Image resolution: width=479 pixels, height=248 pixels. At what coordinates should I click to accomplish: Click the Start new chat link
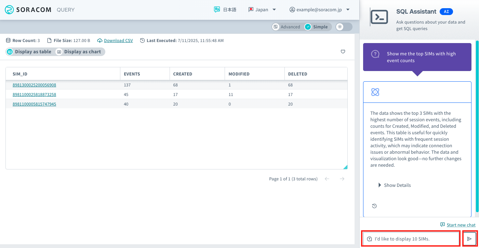tap(461, 225)
